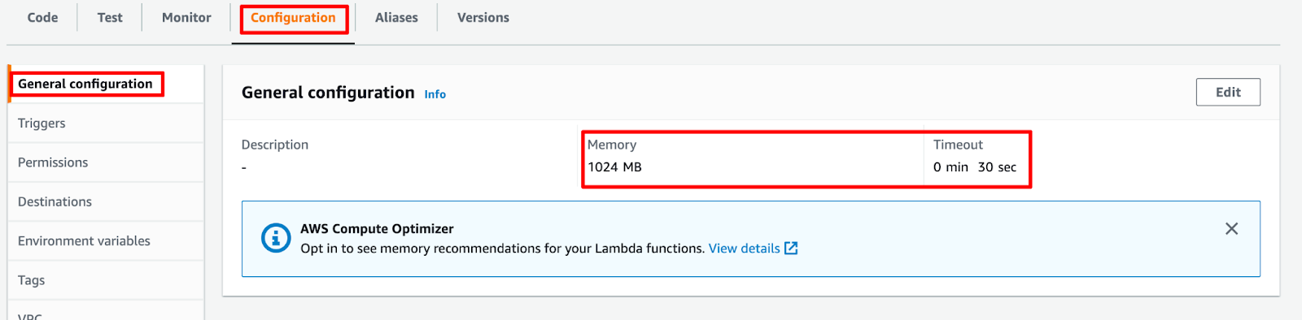
Task: Select General configuration in the sidebar
Action: (85, 84)
